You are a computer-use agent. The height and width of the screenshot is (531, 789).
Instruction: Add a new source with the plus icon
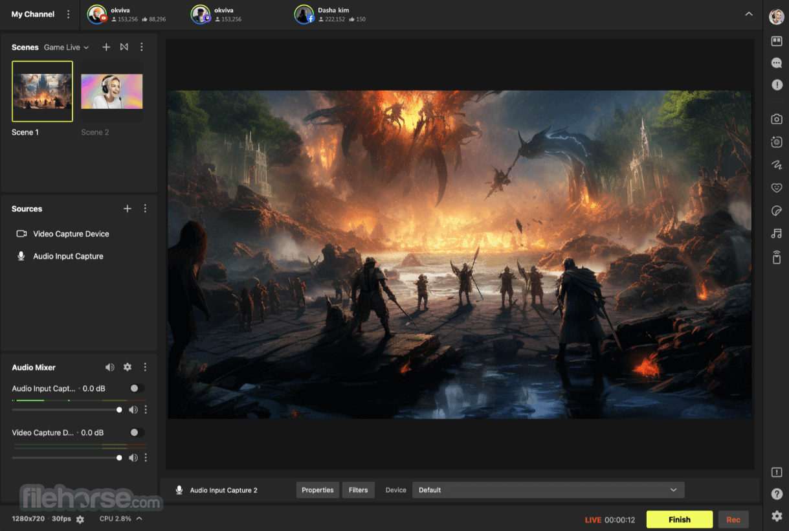click(x=128, y=209)
